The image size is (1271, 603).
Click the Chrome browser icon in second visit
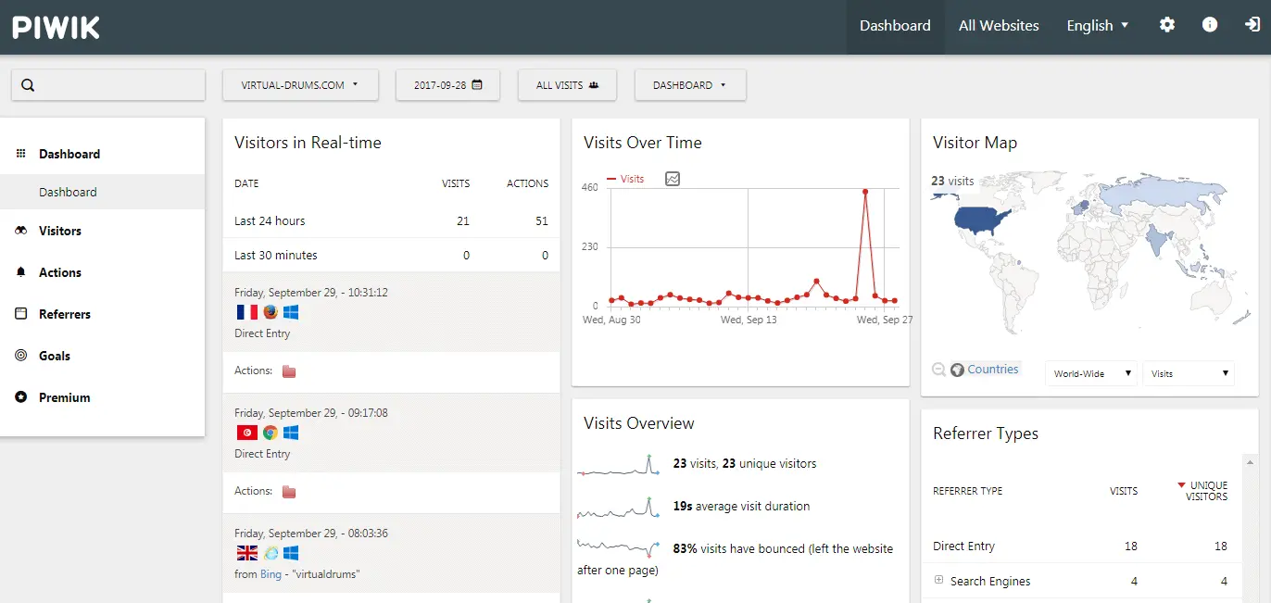pyautogui.click(x=270, y=433)
